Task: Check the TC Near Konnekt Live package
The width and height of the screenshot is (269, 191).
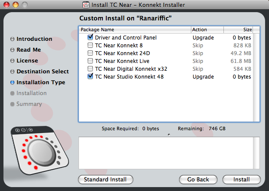Action: tap(90, 61)
